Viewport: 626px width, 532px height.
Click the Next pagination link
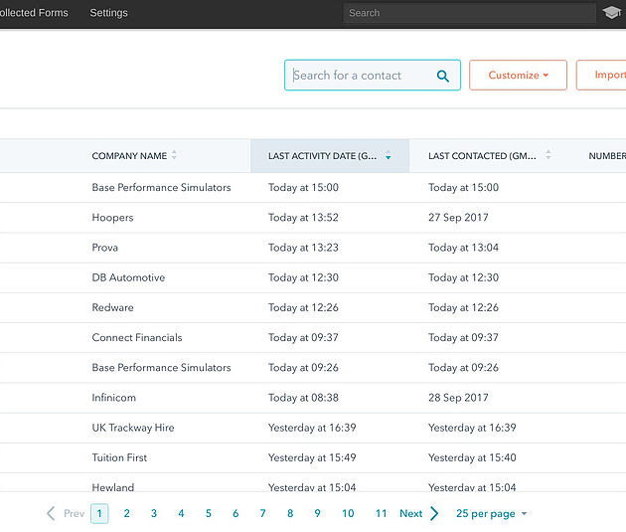(x=410, y=513)
